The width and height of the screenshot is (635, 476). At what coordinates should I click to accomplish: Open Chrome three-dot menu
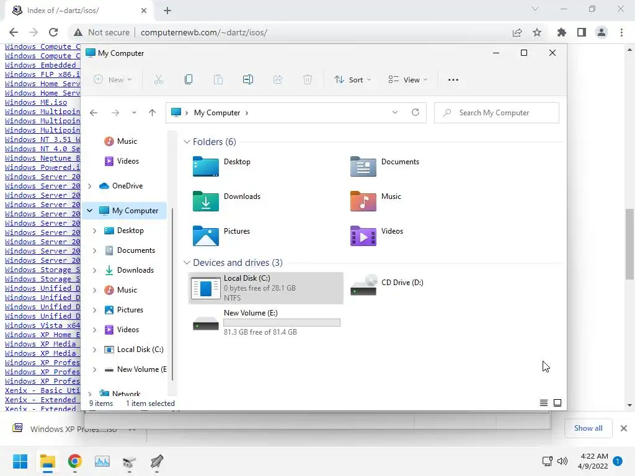tap(621, 32)
